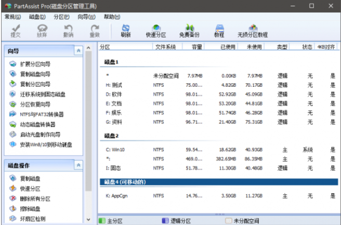Open NTFS与FAT32转换器
This screenshot has height=225, width=341.
(x=36, y=114)
